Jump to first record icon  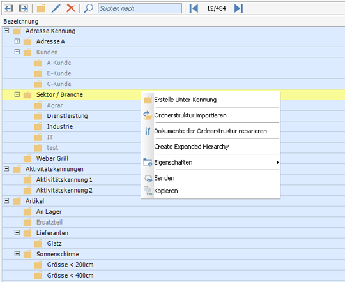pos(194,8)
